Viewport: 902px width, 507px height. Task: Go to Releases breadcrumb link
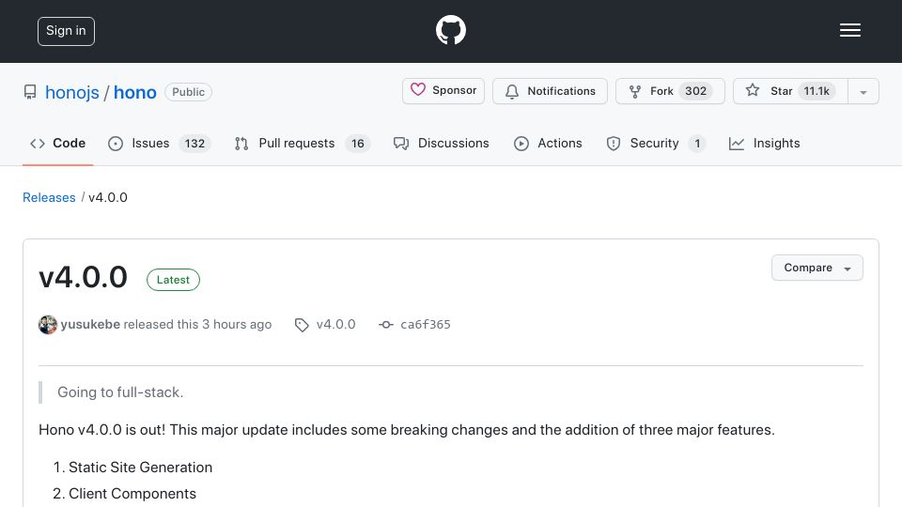click(x=49, y=197)
